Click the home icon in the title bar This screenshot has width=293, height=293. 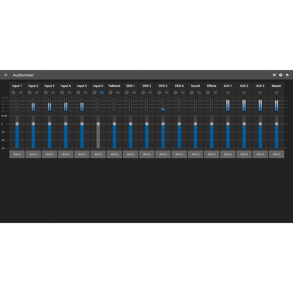tap(287, 75)
